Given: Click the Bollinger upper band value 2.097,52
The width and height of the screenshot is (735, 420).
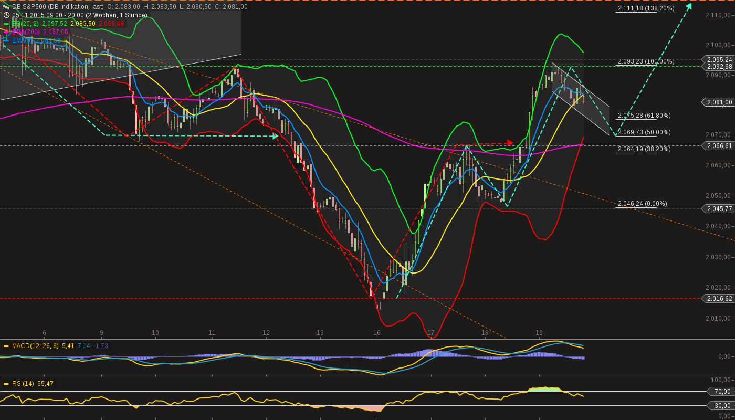Looking at the screenshot, I should pos(55,24).
